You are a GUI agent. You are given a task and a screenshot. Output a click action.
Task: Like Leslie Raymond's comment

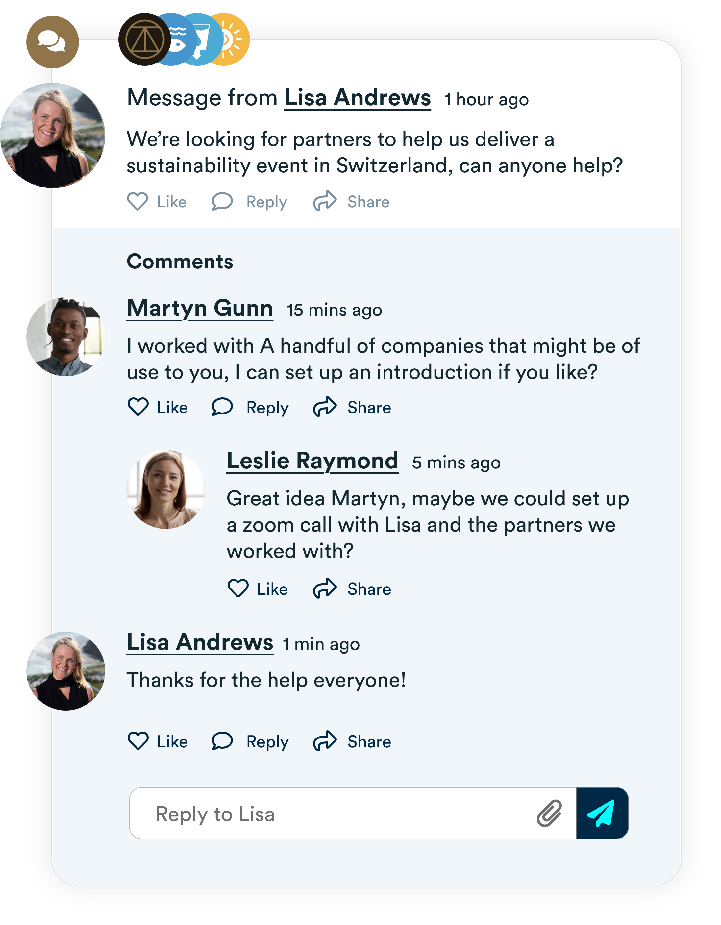tap(258, 589)
